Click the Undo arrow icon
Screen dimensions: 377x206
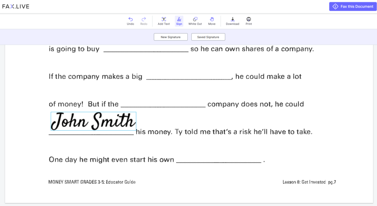tap(130, 19)
